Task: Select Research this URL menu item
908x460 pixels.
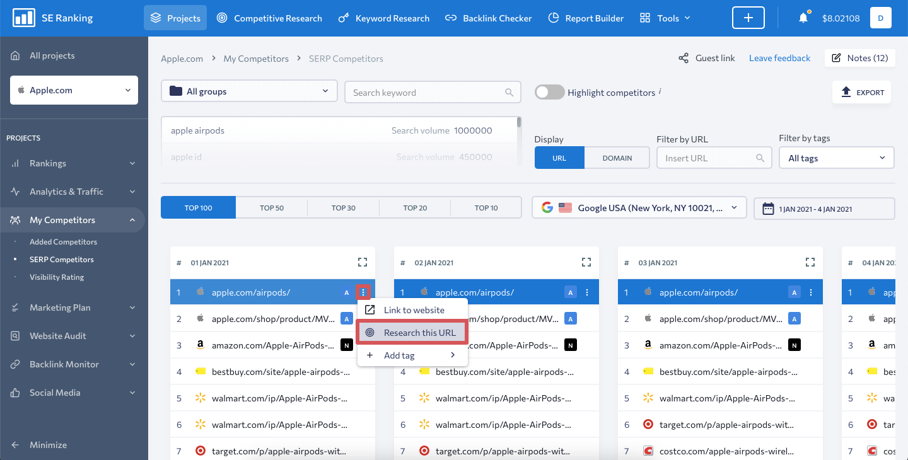Action: pyautogui.click(x=412, y=333)
